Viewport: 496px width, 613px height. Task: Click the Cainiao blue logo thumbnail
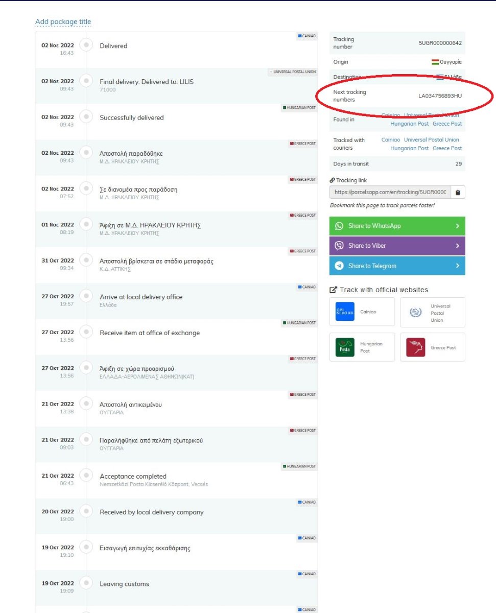point(345,312)
